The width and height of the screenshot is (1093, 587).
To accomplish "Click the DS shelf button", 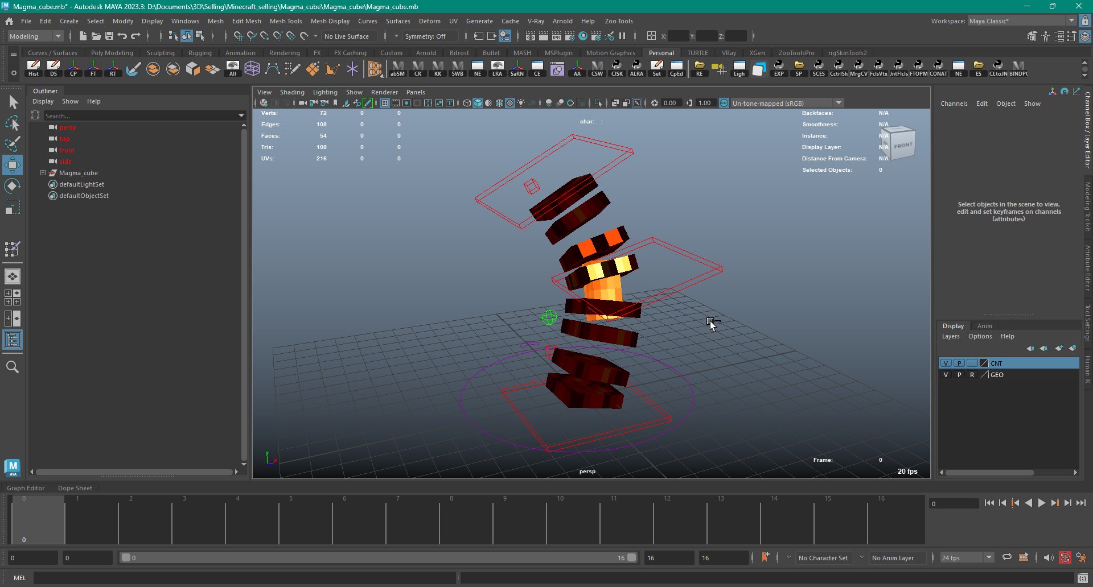I will [x=54, y=68].
